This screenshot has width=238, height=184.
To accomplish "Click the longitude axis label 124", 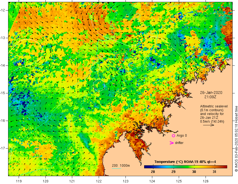I will 152,181.
